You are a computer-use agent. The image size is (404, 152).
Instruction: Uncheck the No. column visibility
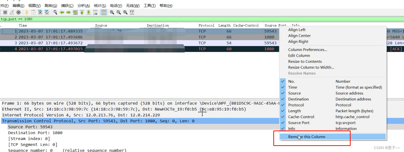point(283,81)
